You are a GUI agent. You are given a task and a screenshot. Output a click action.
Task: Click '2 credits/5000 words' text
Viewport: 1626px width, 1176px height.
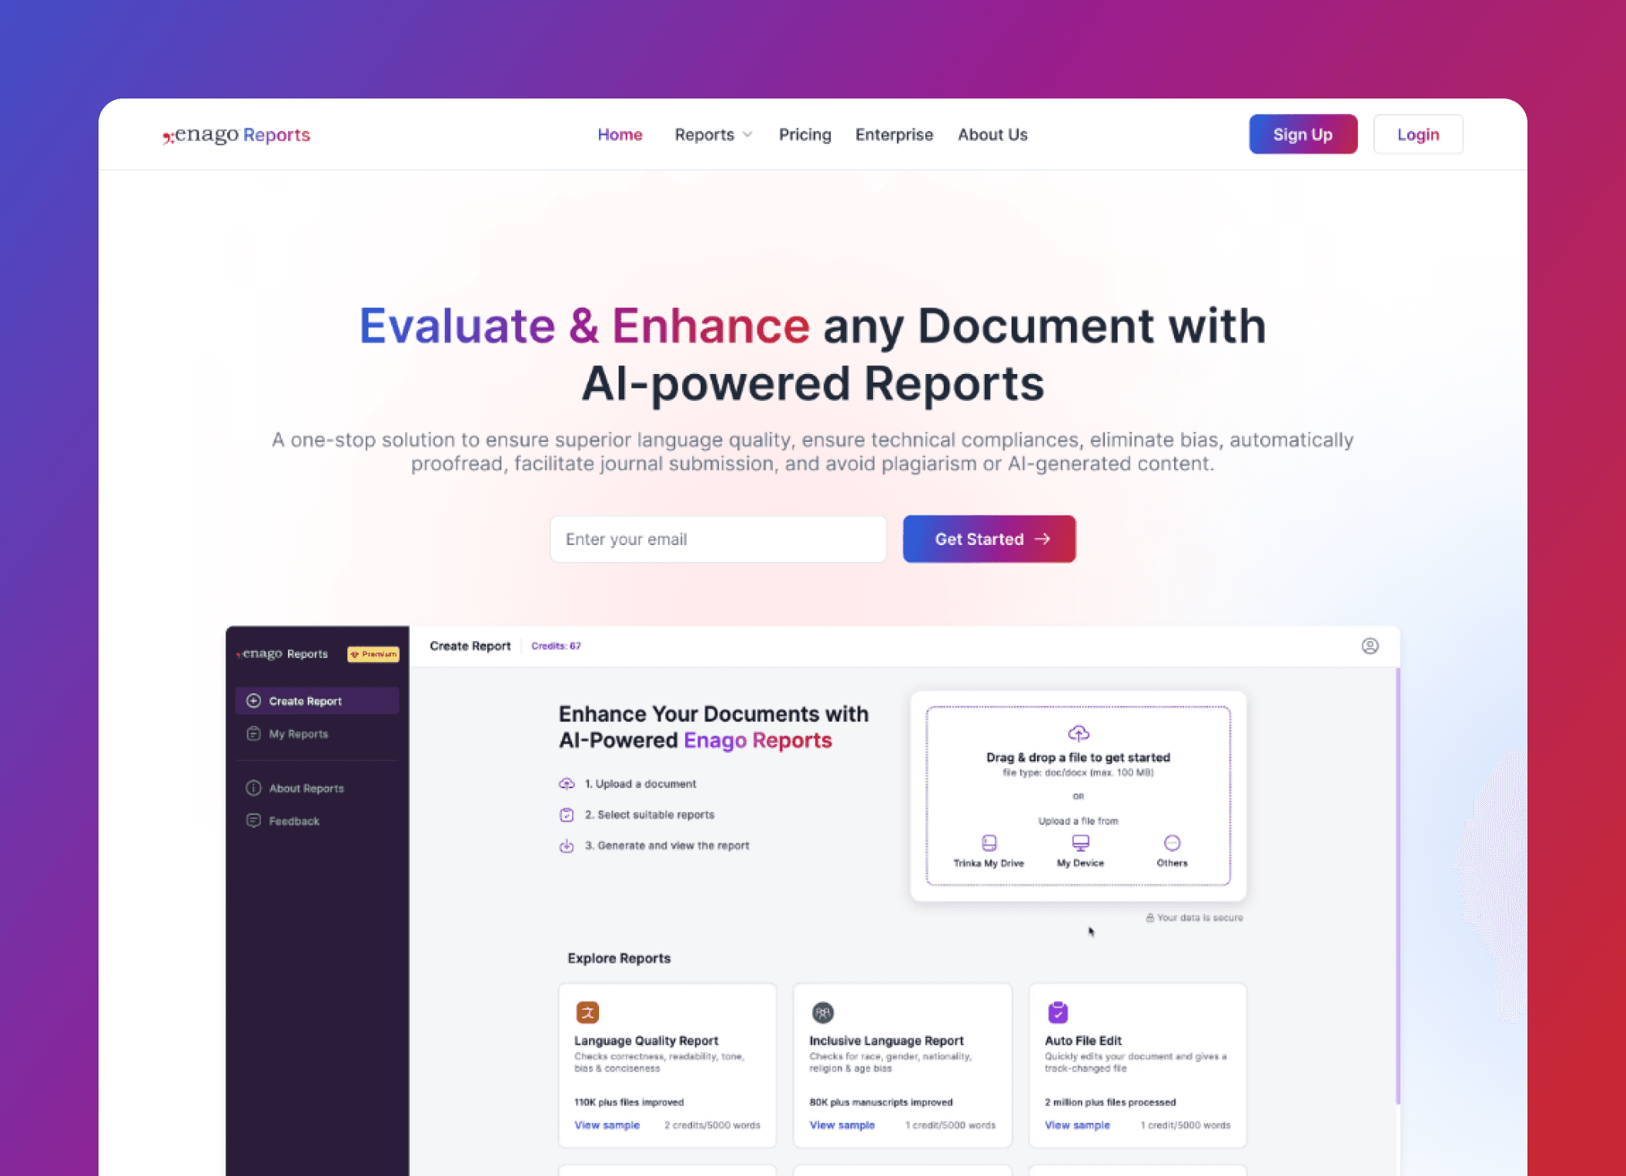[x=712, y=1125]
